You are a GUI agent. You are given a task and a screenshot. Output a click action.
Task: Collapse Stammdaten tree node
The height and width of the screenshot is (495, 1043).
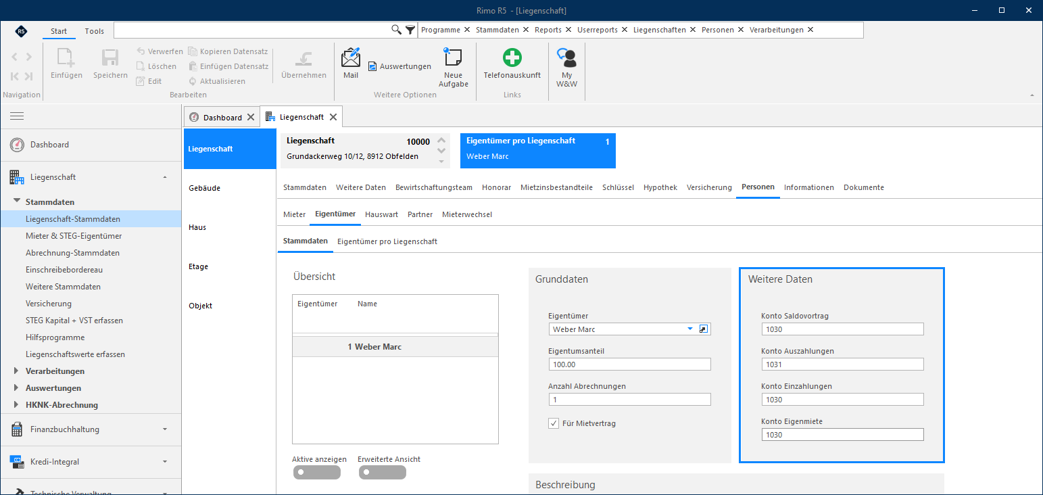[x=17, y=202]
